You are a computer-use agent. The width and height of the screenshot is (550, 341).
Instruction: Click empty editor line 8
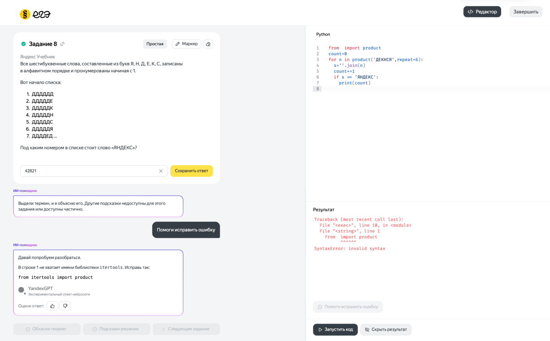pos(431,89)
